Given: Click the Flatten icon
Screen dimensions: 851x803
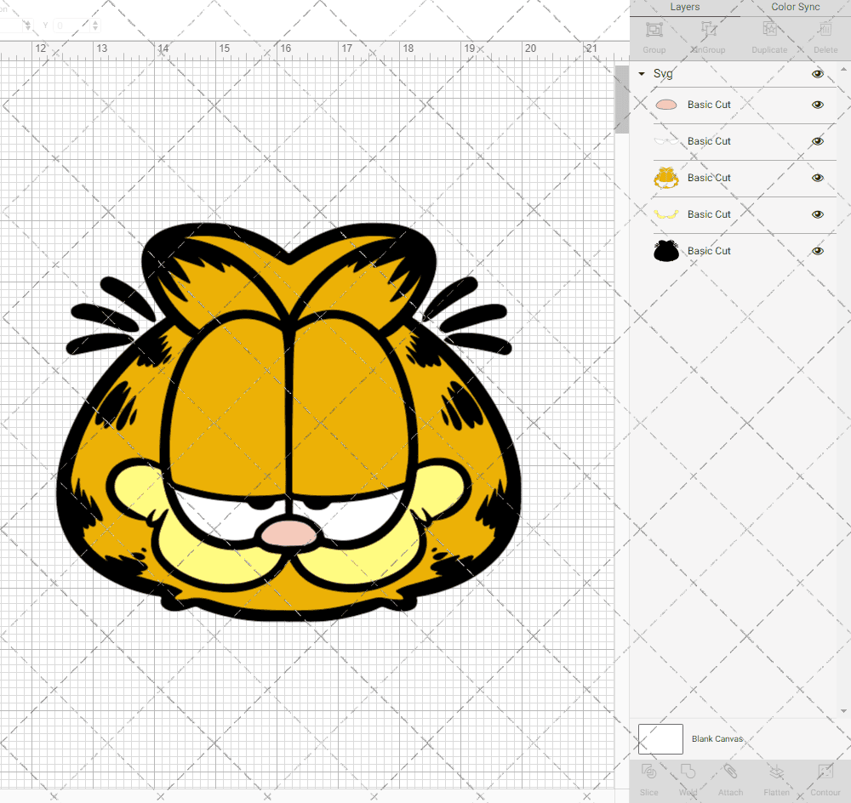Looking at the screenshot, I should pos(777,772).
